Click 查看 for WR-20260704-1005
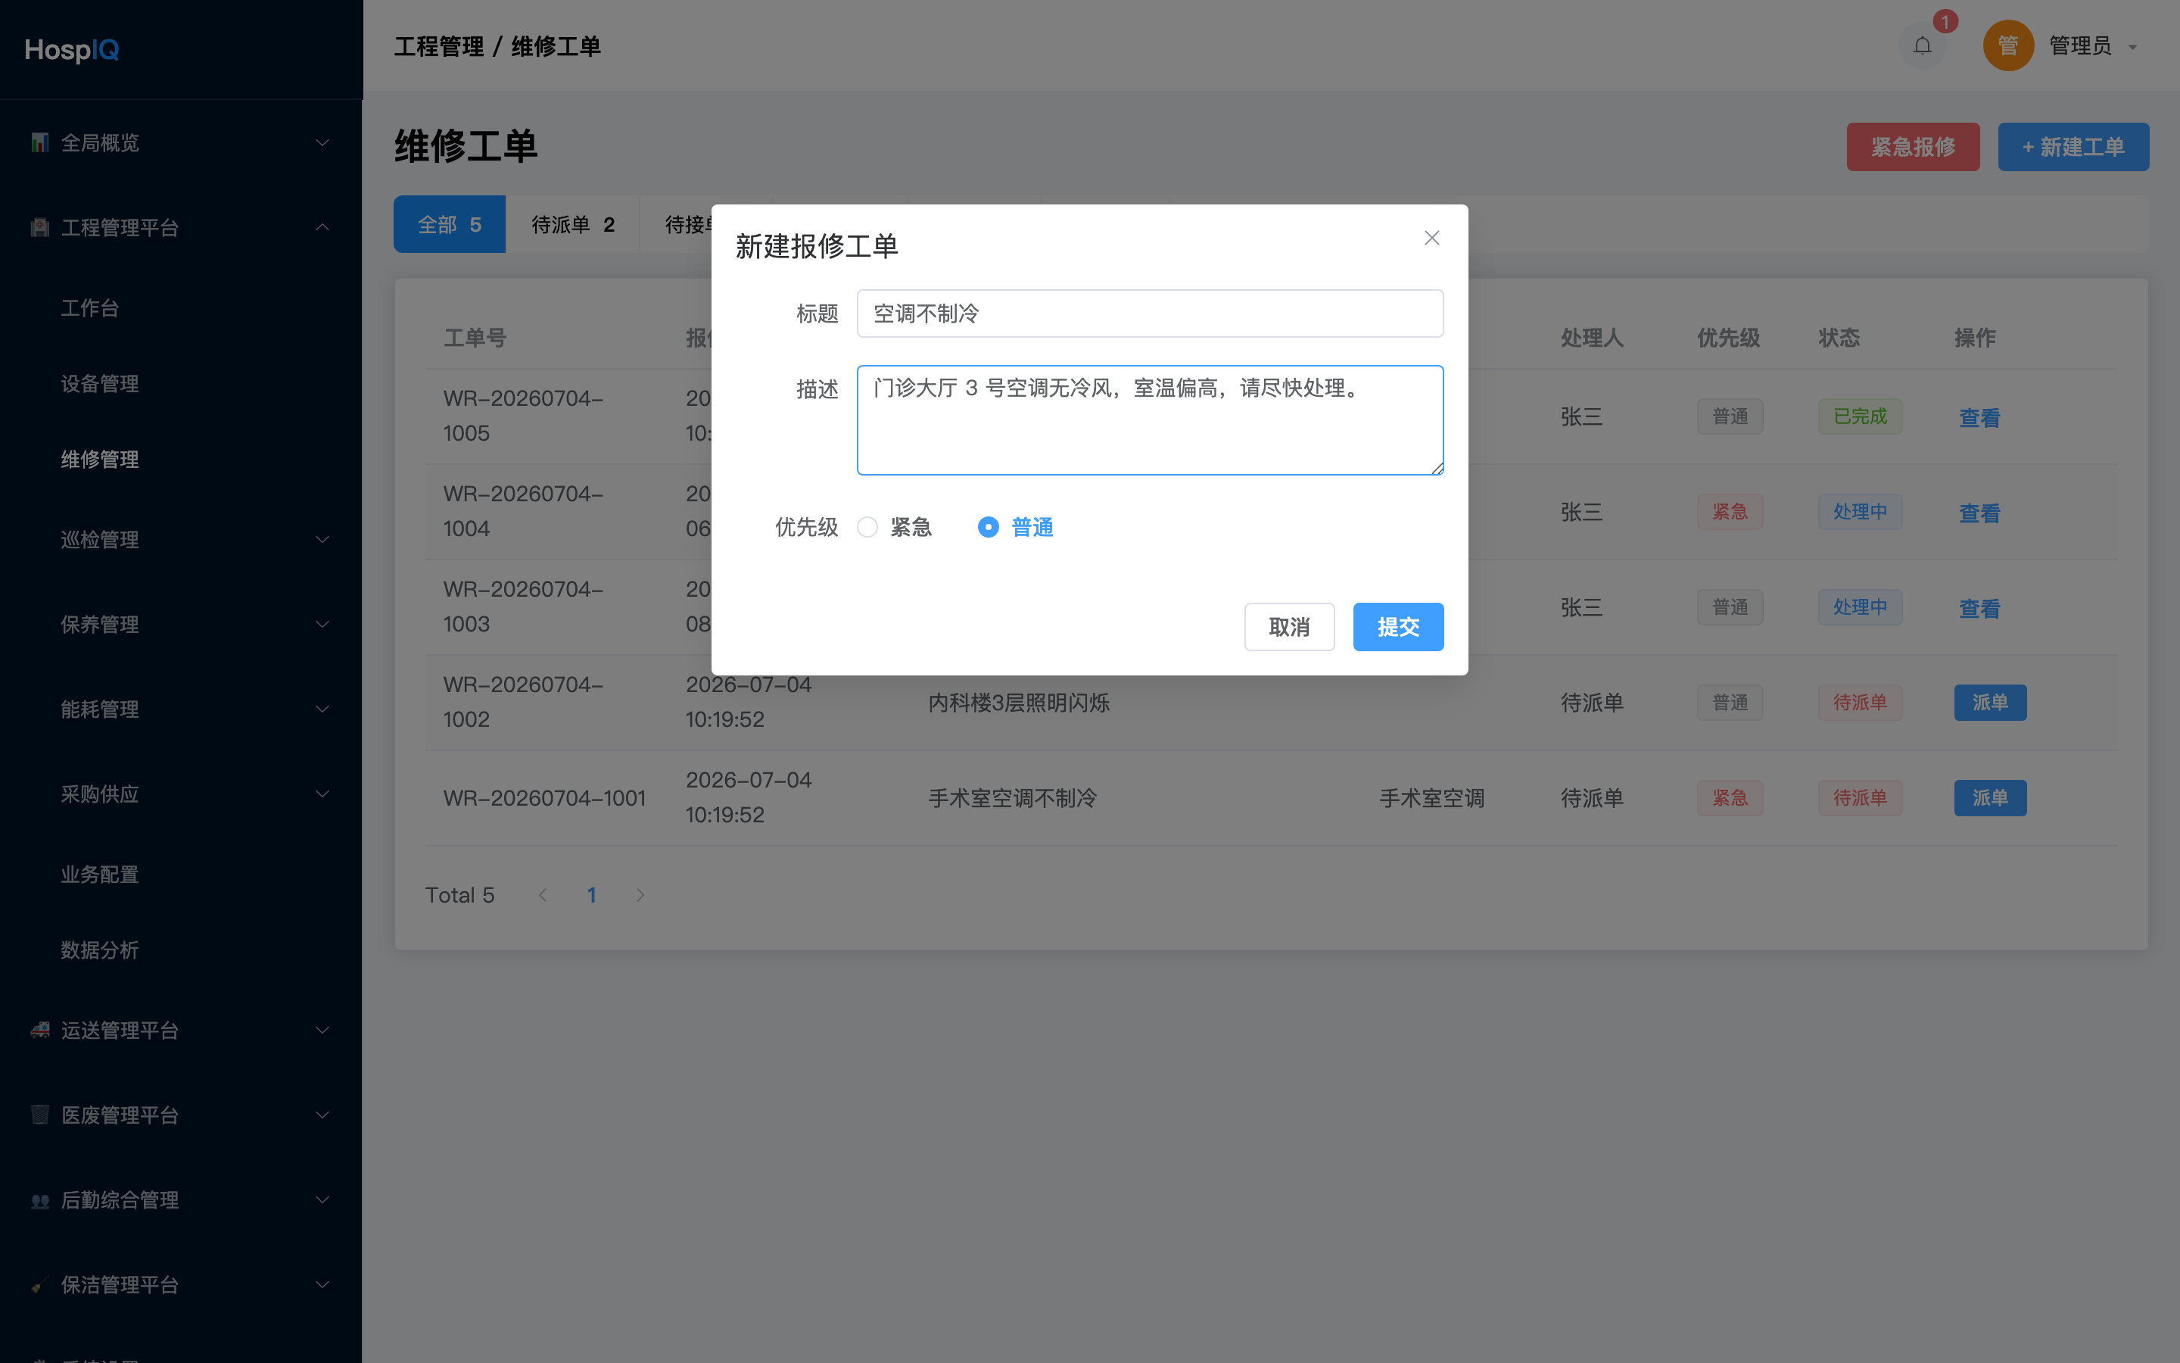This screenshot has height=1363, width=2180. (x=1979, y=417)
